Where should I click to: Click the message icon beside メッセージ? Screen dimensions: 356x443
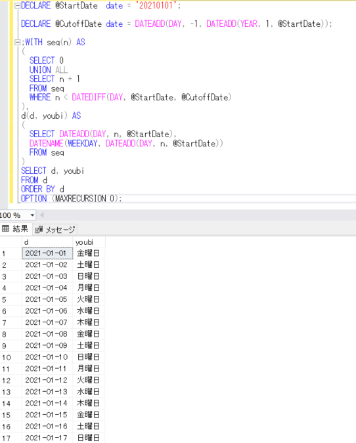coord(39,230)
